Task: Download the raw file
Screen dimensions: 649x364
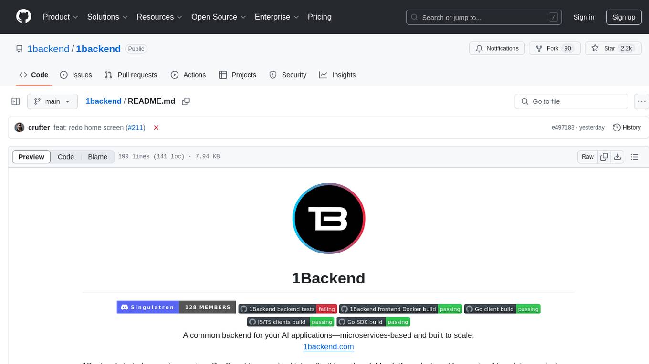Action: coord(618,157)
